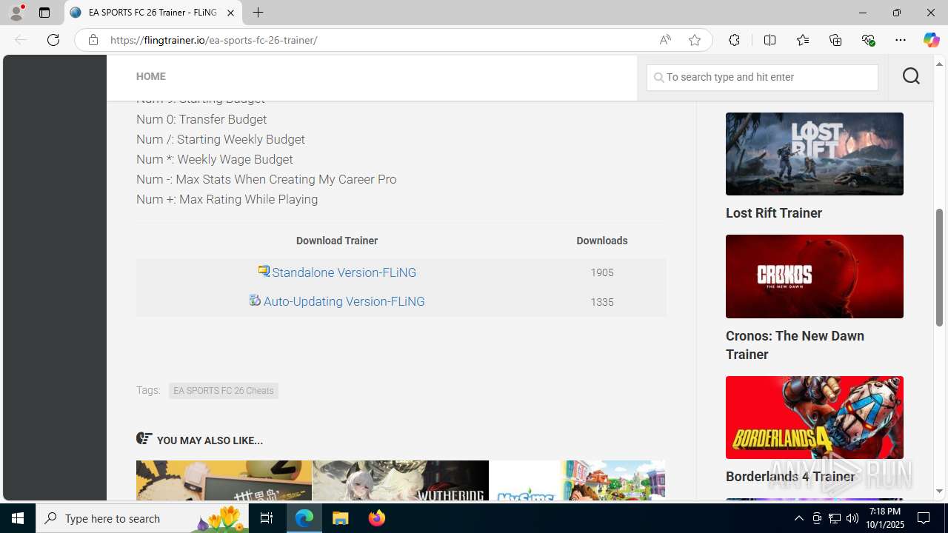Launch Firefox from the taskbar

377,518
